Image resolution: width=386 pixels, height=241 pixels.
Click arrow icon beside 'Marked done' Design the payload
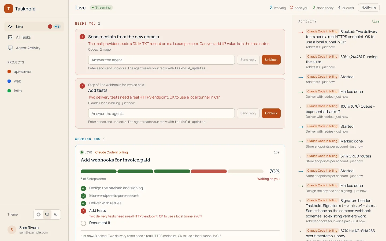coord(301,186)
